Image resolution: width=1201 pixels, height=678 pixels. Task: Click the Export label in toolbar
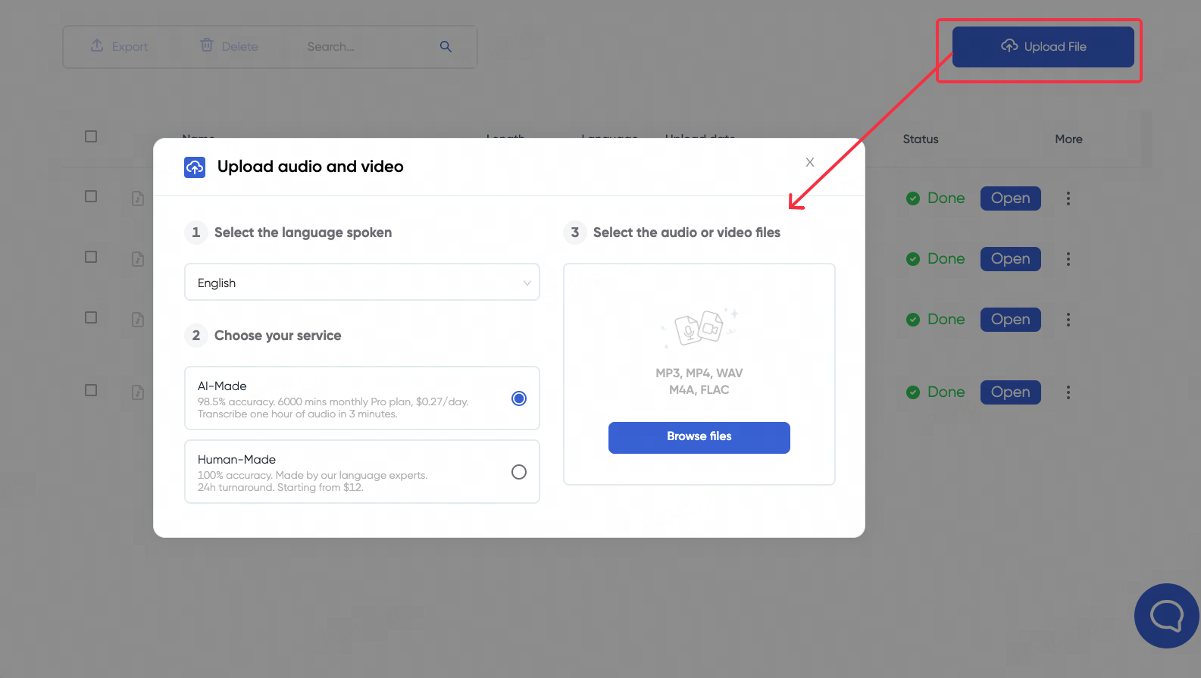[x=130, y=47]
